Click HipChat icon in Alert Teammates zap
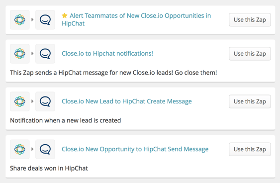Viewport: 280px width, 183px height. click(x=45, y=20)
